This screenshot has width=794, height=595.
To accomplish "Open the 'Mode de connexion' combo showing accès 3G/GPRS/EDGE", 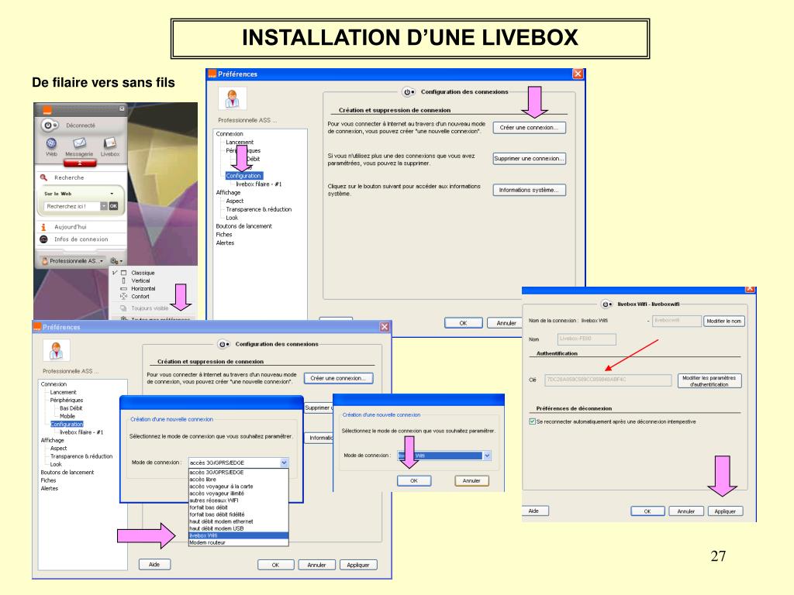I will point(284,463).
